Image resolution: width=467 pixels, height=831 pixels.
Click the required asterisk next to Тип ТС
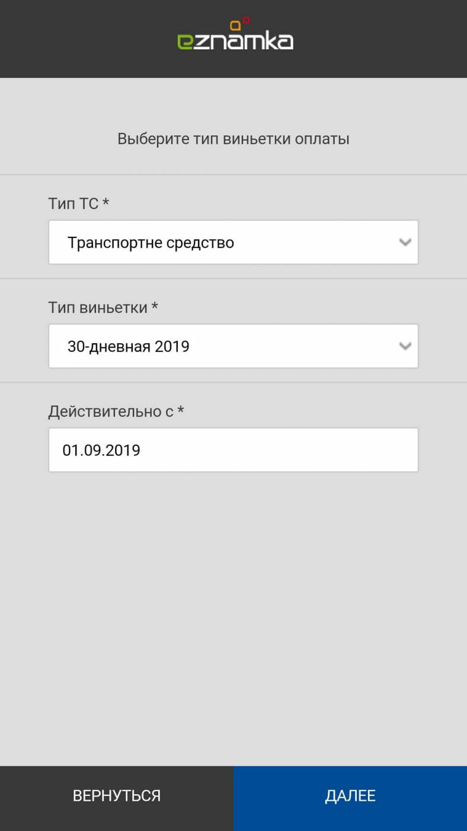pyautogui.click(x=105, y=203)
